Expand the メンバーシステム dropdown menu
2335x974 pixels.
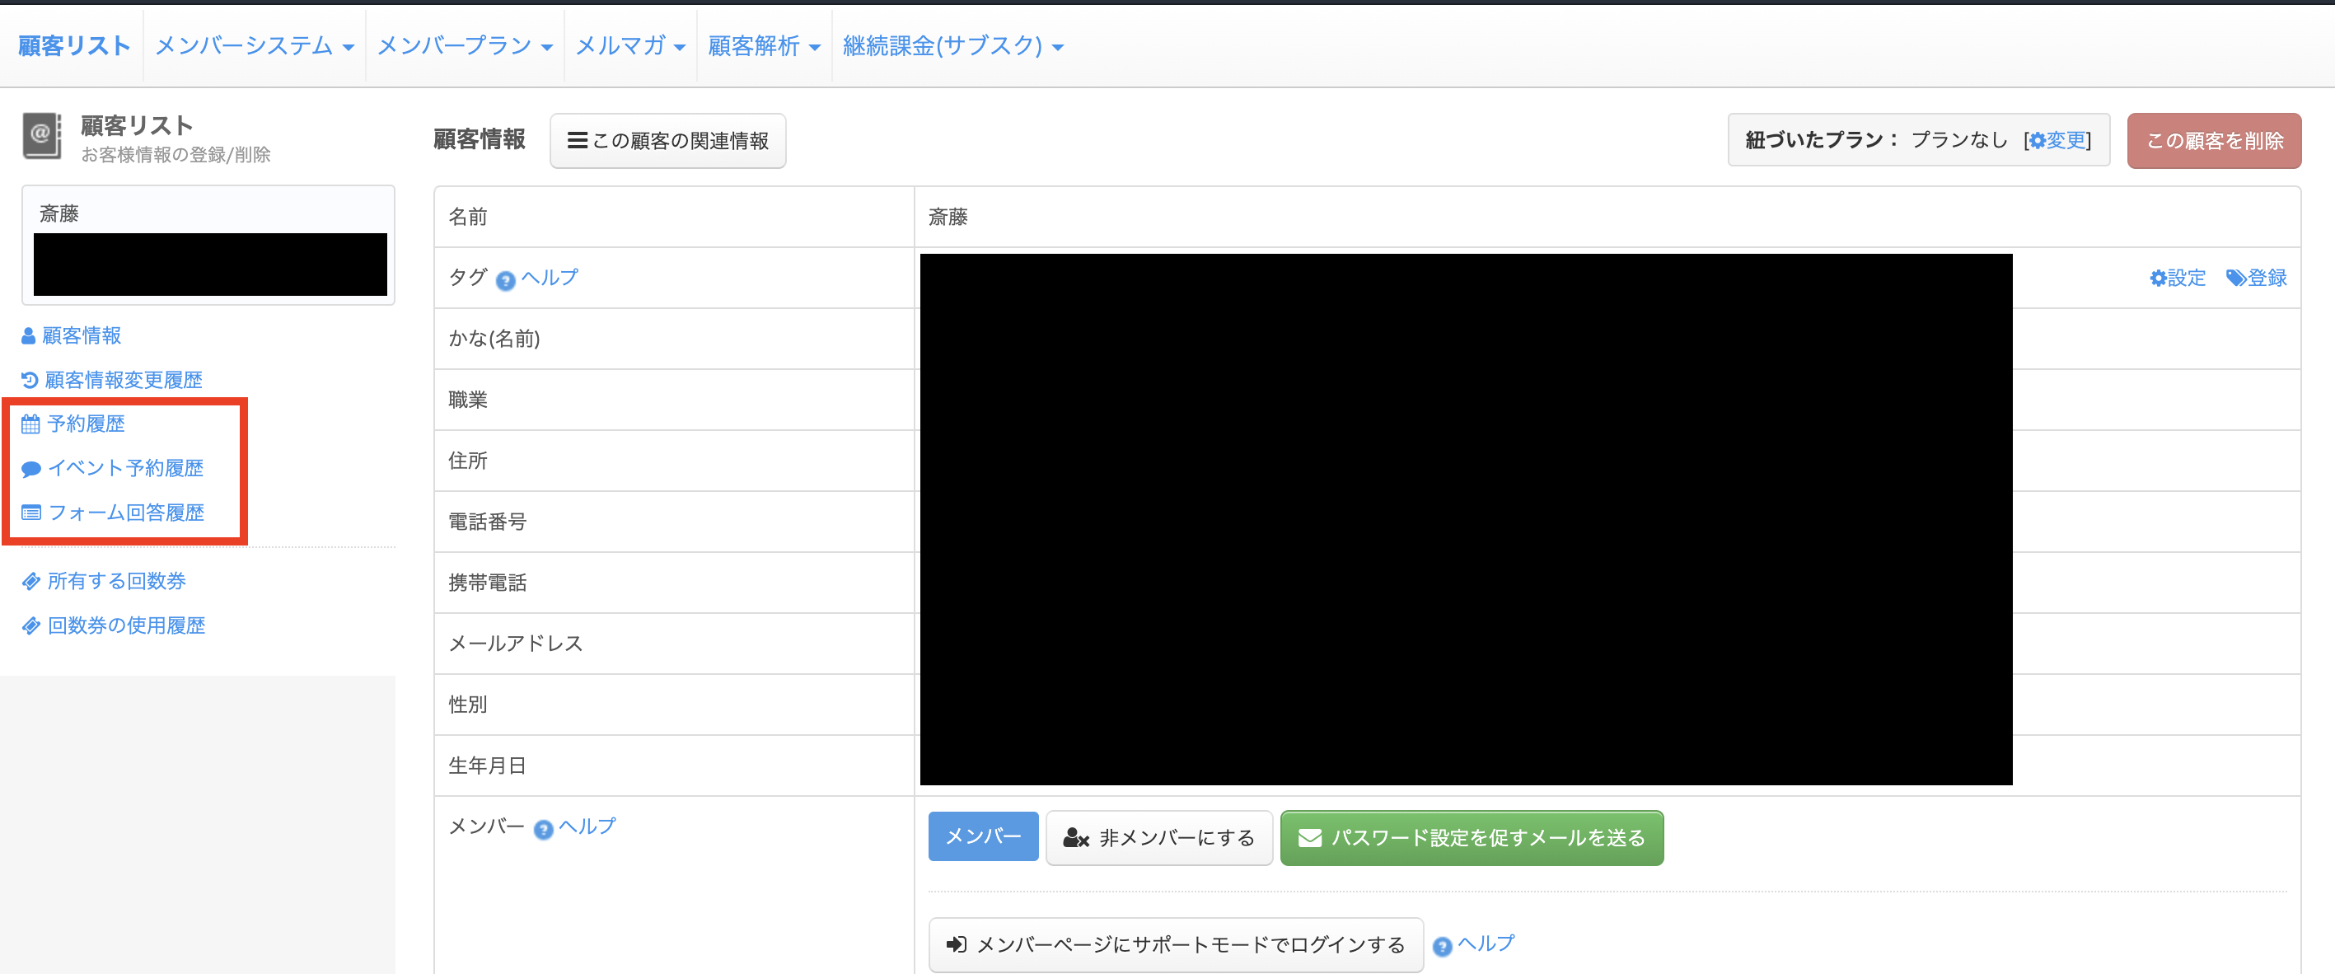pyautogui.click(x=254, y=45)
